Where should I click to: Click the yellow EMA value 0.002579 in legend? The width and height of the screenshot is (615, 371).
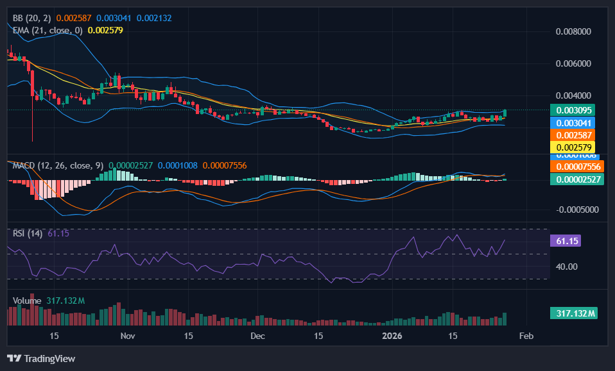(105, 30)
